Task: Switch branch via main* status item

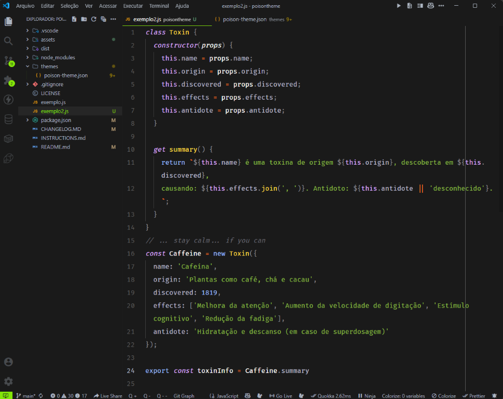Action: tap(25, 396)
